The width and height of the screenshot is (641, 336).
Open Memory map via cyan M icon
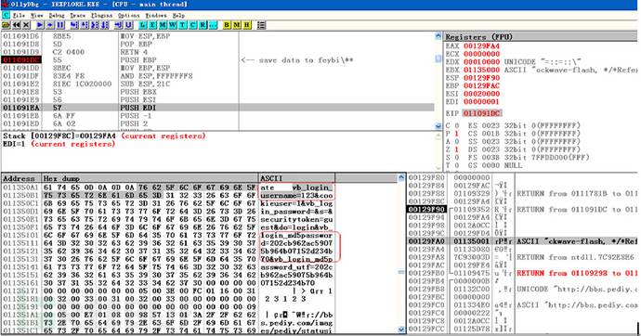163,25
